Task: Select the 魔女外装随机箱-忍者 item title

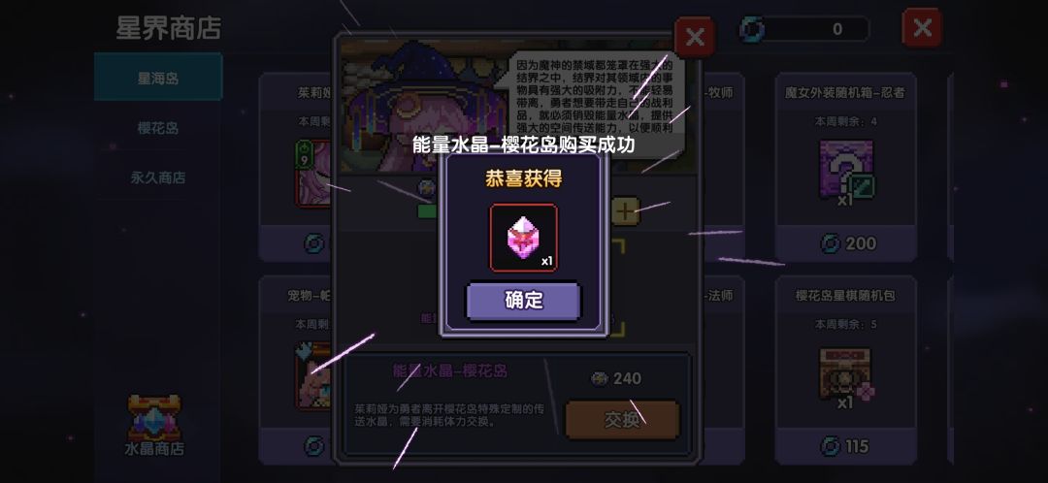Action: (x=845, y=93)
